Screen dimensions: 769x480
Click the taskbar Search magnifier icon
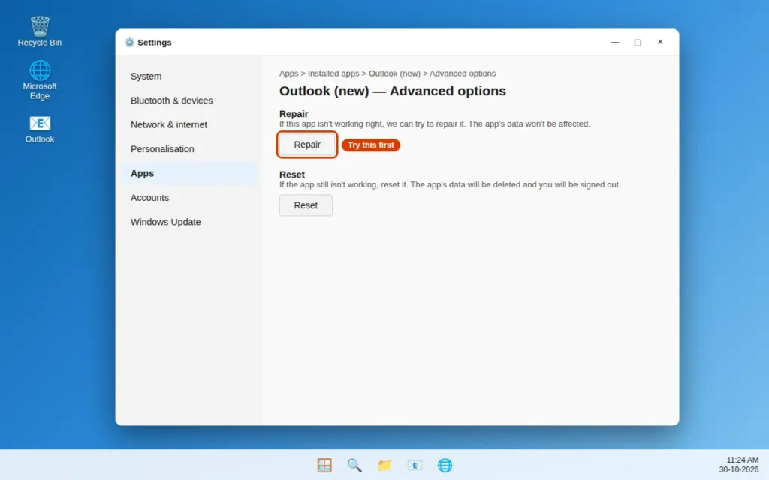(x=354, y=465)
